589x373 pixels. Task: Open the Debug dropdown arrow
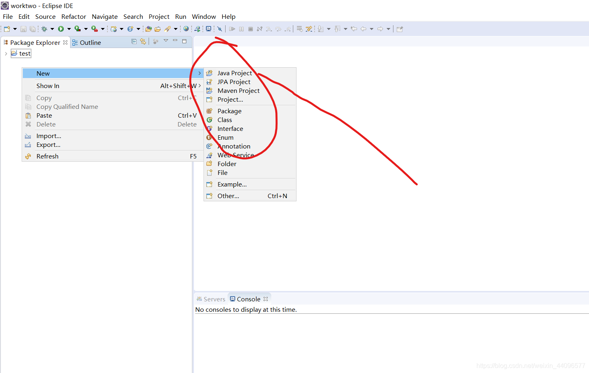[x=52, y=29]
